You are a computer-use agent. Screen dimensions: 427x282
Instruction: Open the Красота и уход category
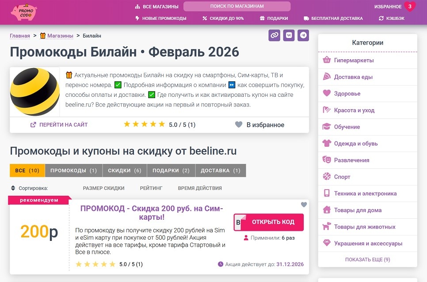[355, 110]
